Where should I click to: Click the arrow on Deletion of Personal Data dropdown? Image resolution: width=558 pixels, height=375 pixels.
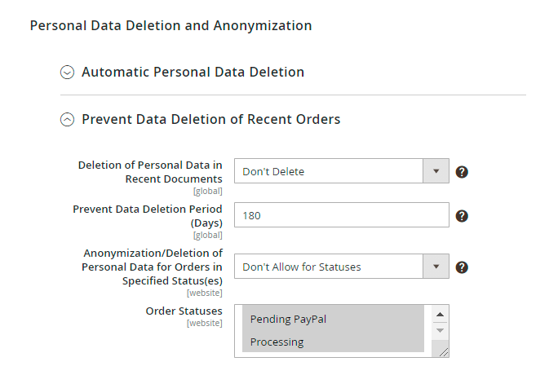[436, 172]
